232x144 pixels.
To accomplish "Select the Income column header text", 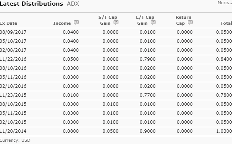I will tap(62, 23).
